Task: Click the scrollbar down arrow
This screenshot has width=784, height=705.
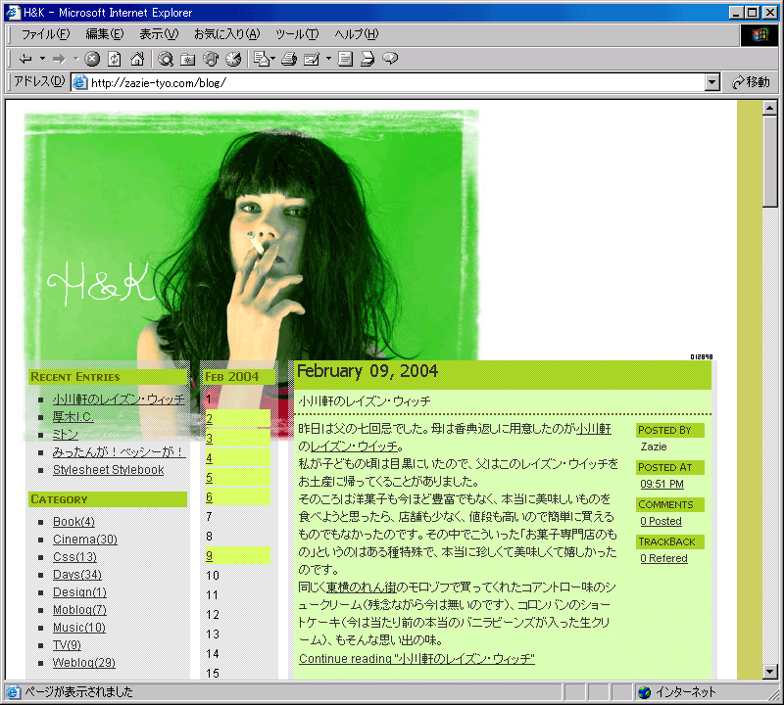Action: pyautogui.click(x=770, y=672)
